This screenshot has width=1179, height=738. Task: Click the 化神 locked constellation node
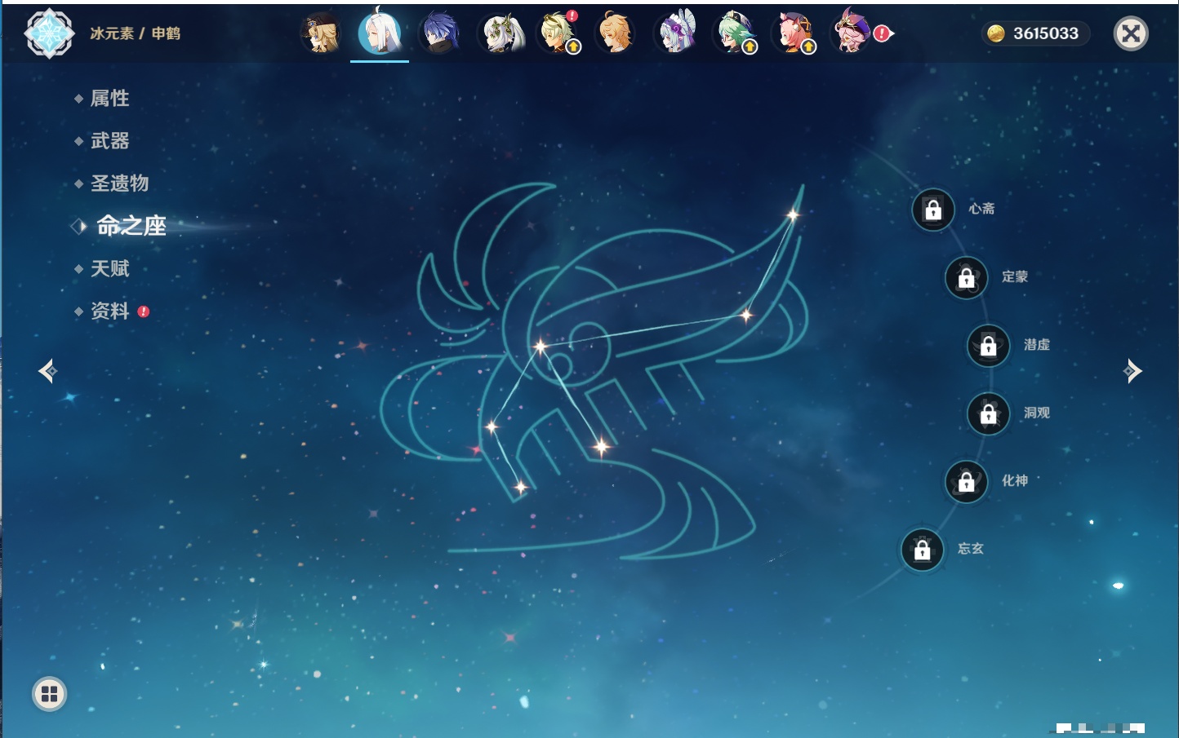(x=966, y=482)
